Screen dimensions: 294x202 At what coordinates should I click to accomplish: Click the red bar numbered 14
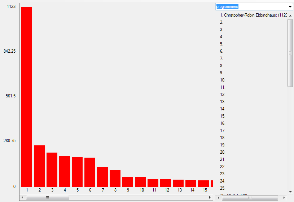tap(191, 184)
